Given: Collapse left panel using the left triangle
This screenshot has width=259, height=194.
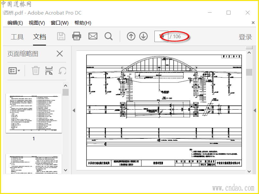Looking at the screenshot, I should click(74, 111).
